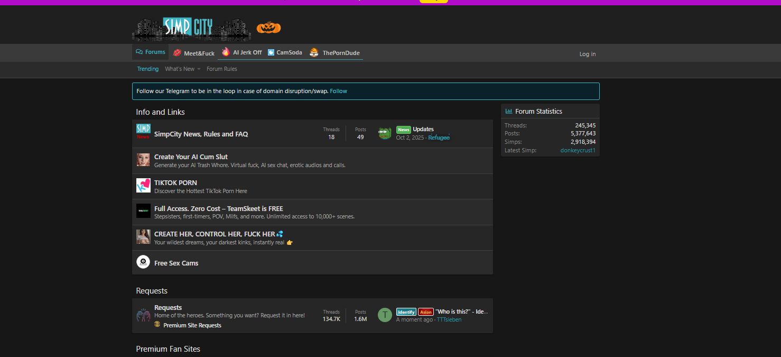Click Follow in the Telegram notice
The width and height of the screenshot is (781, 357).
click(339, 91)
